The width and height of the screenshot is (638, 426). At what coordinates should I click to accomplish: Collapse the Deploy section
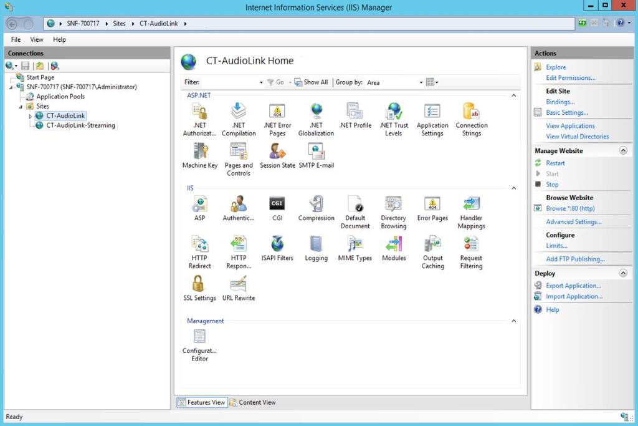tap(623, 273)
